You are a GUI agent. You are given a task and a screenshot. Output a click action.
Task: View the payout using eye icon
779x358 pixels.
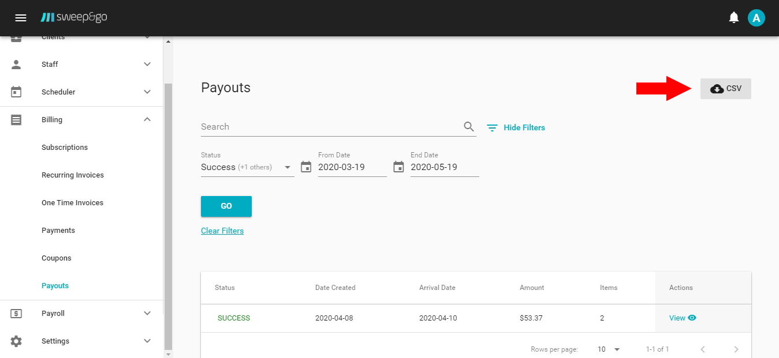click(692, 318)
